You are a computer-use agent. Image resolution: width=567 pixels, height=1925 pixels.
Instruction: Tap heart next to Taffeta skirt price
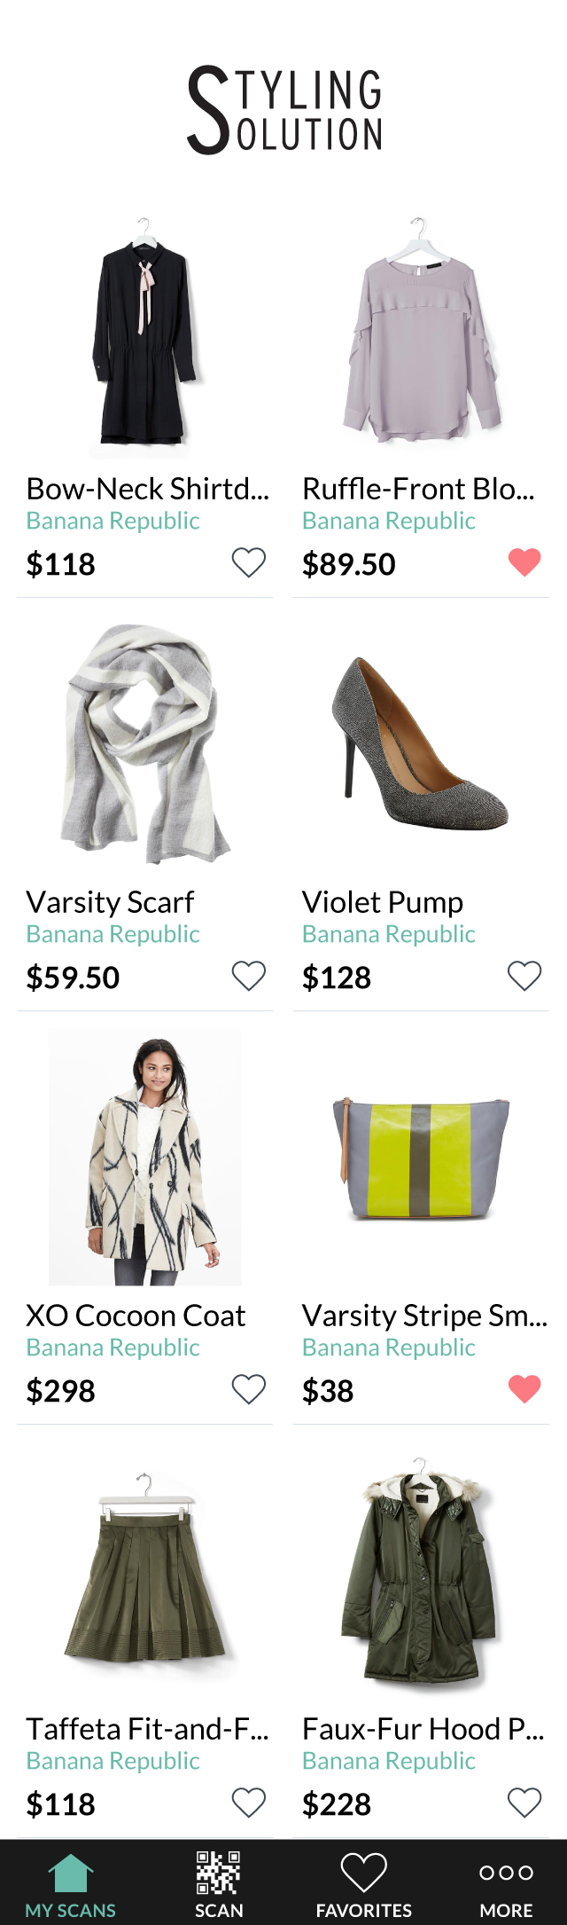[249, 1803]
